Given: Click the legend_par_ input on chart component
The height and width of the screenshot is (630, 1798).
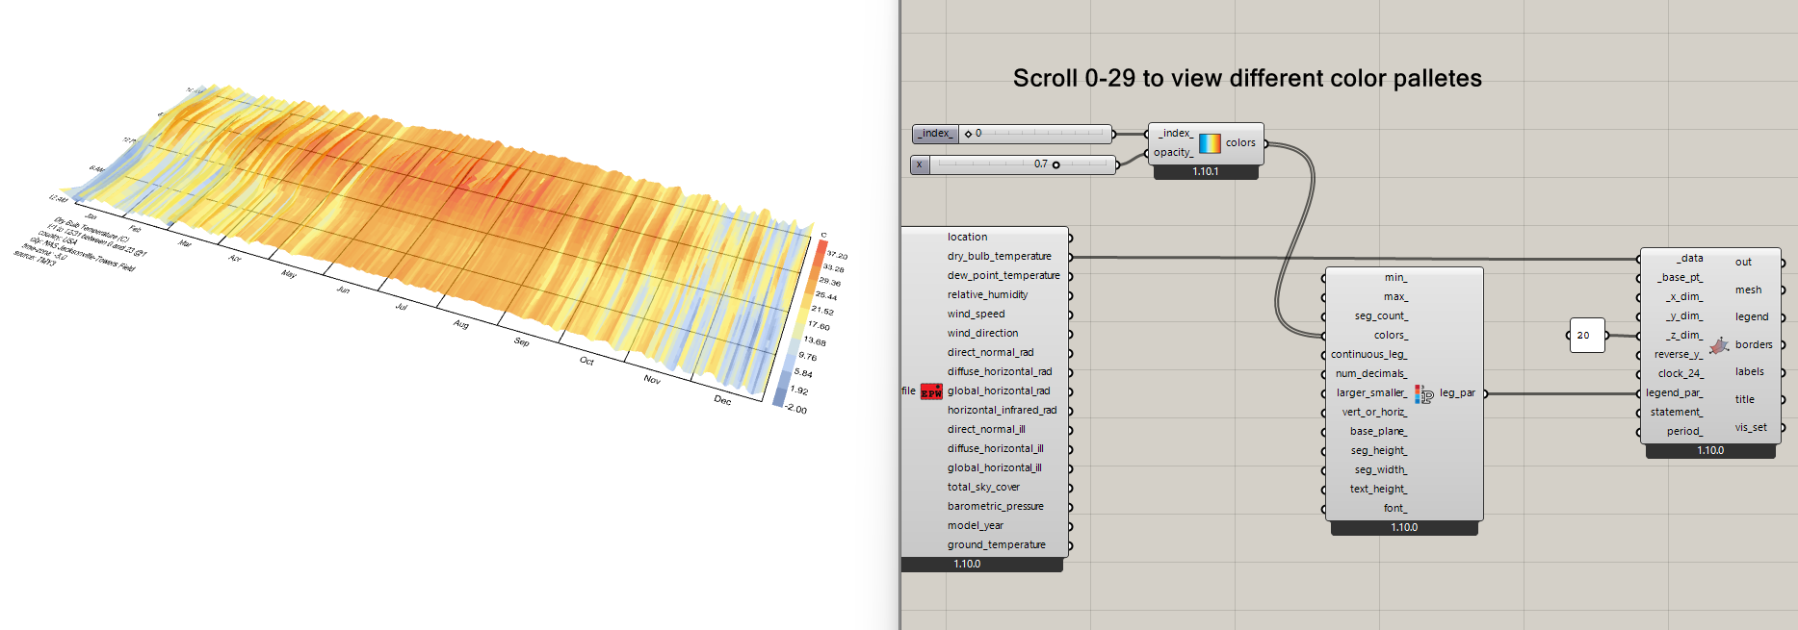Looking at the screenshot, I should [1674, 392].
